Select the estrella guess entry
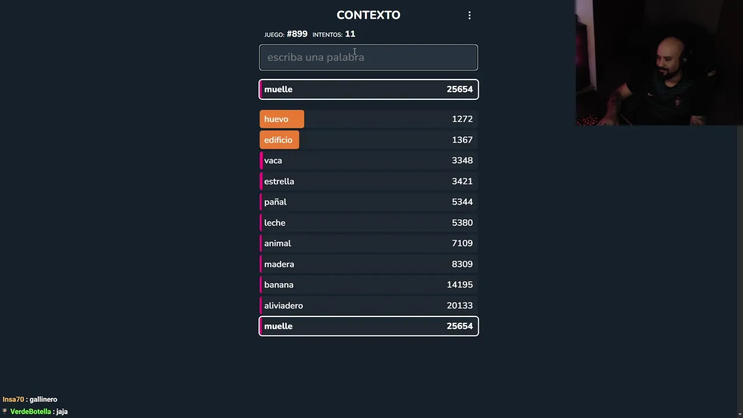The image size is (743, 418). point(368,181)
